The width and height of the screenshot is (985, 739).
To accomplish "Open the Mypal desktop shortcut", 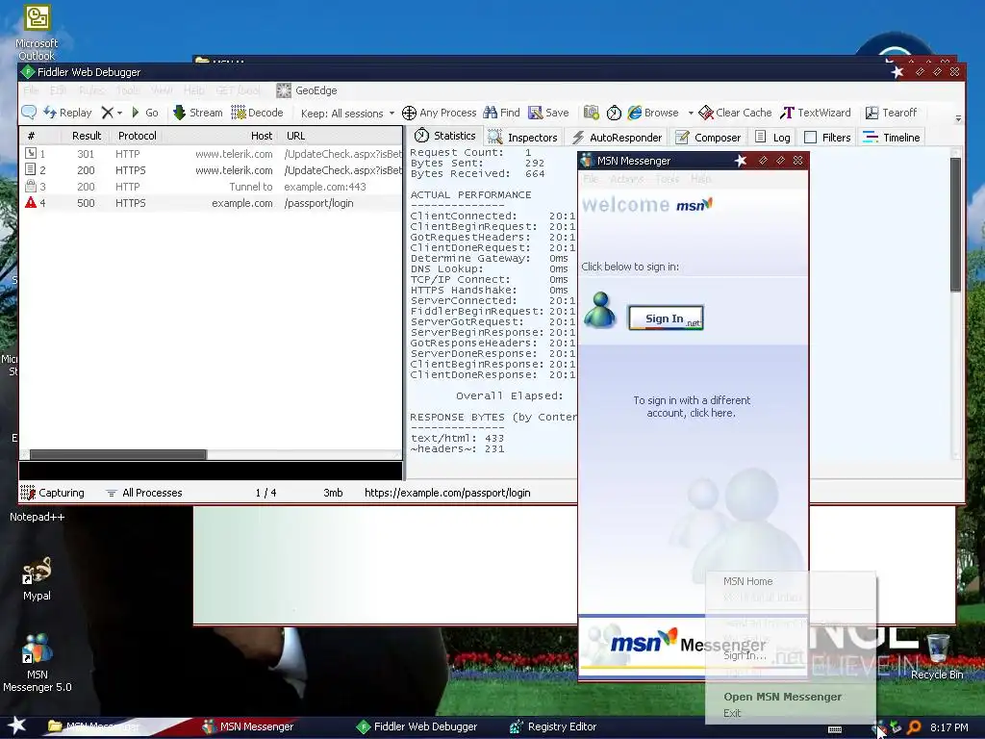I will coord(38,578).
